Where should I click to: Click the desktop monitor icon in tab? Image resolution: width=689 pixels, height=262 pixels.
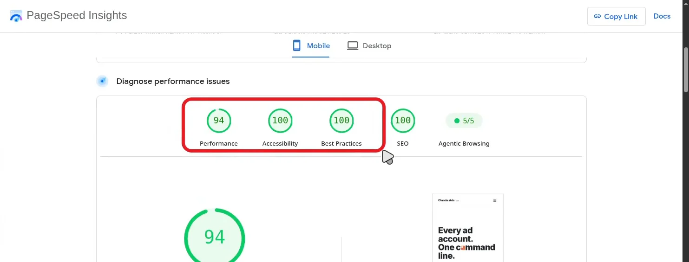(x=353, y=46)
